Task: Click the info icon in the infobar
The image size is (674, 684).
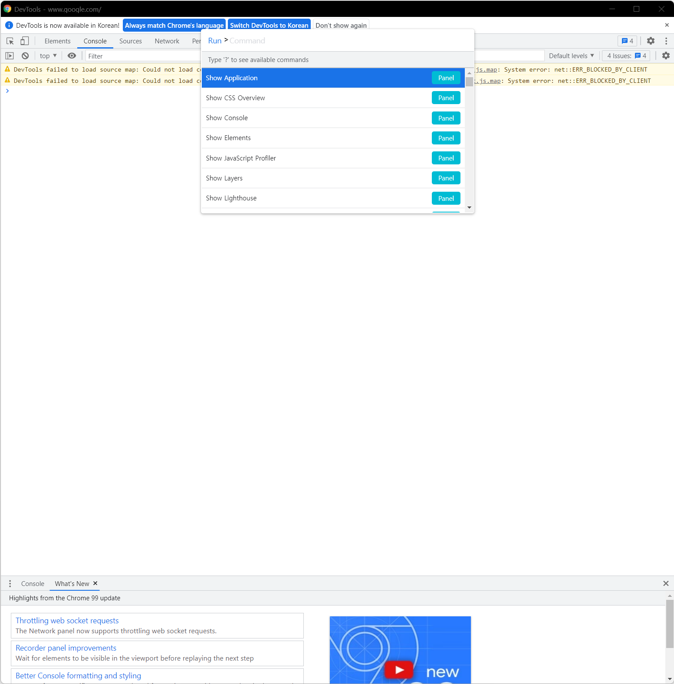Action: pos(9,26)
